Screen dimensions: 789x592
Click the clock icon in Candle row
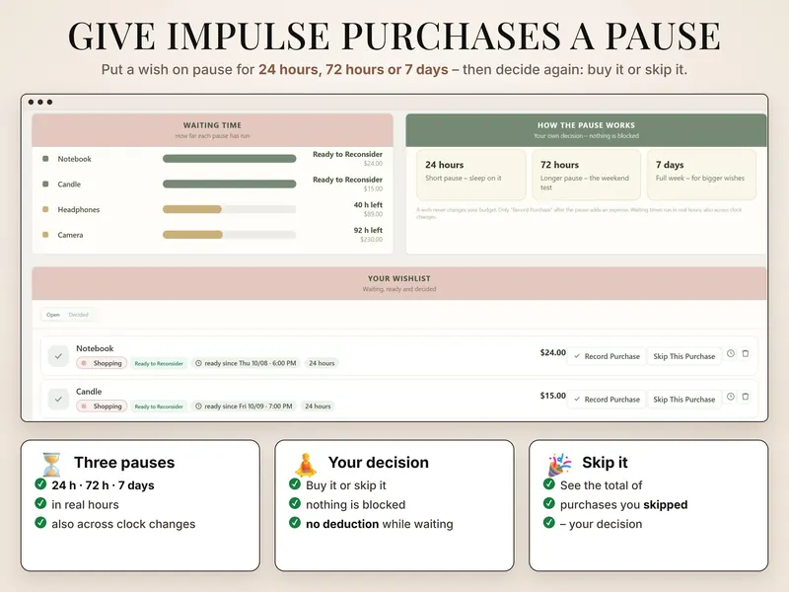coord(731,397)
